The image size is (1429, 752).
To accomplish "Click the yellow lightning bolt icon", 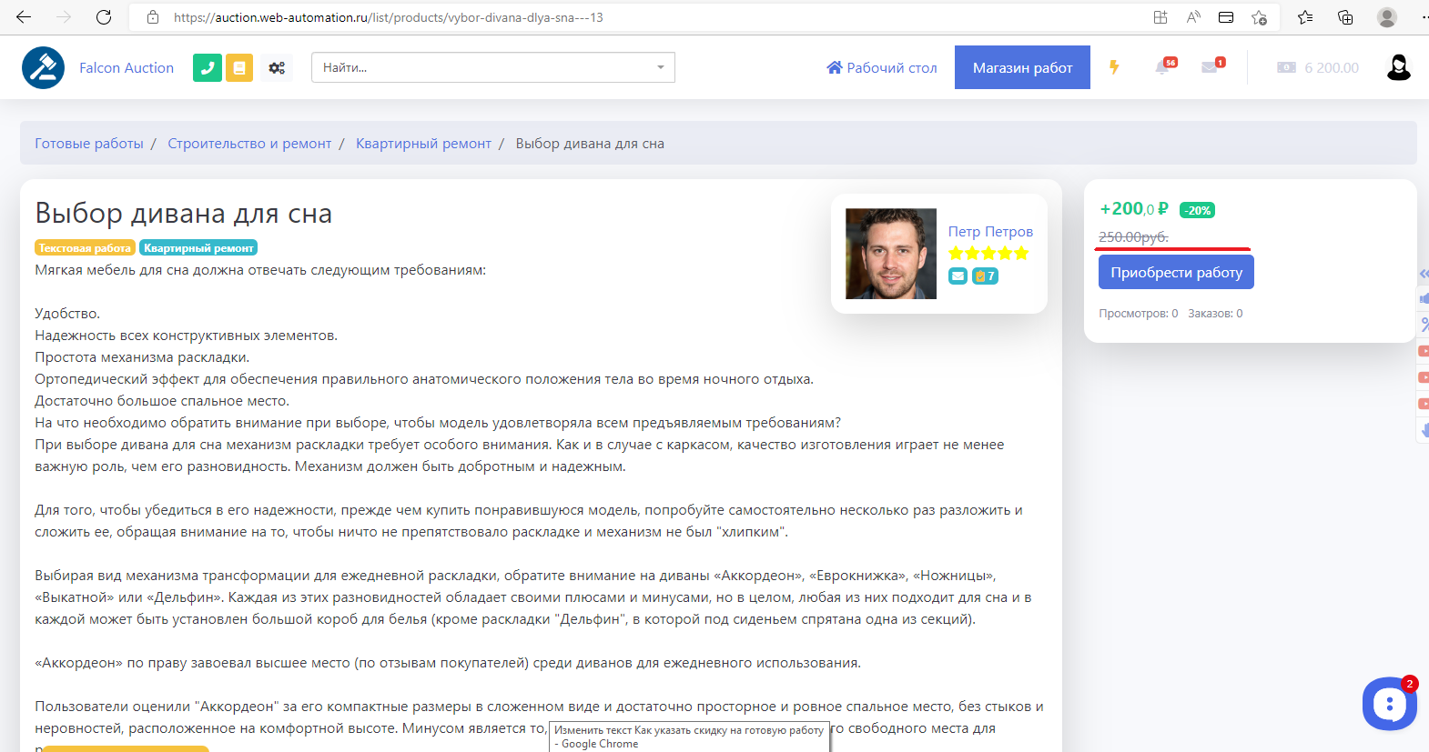I will pyautogui.click(x=1114, y=67).
